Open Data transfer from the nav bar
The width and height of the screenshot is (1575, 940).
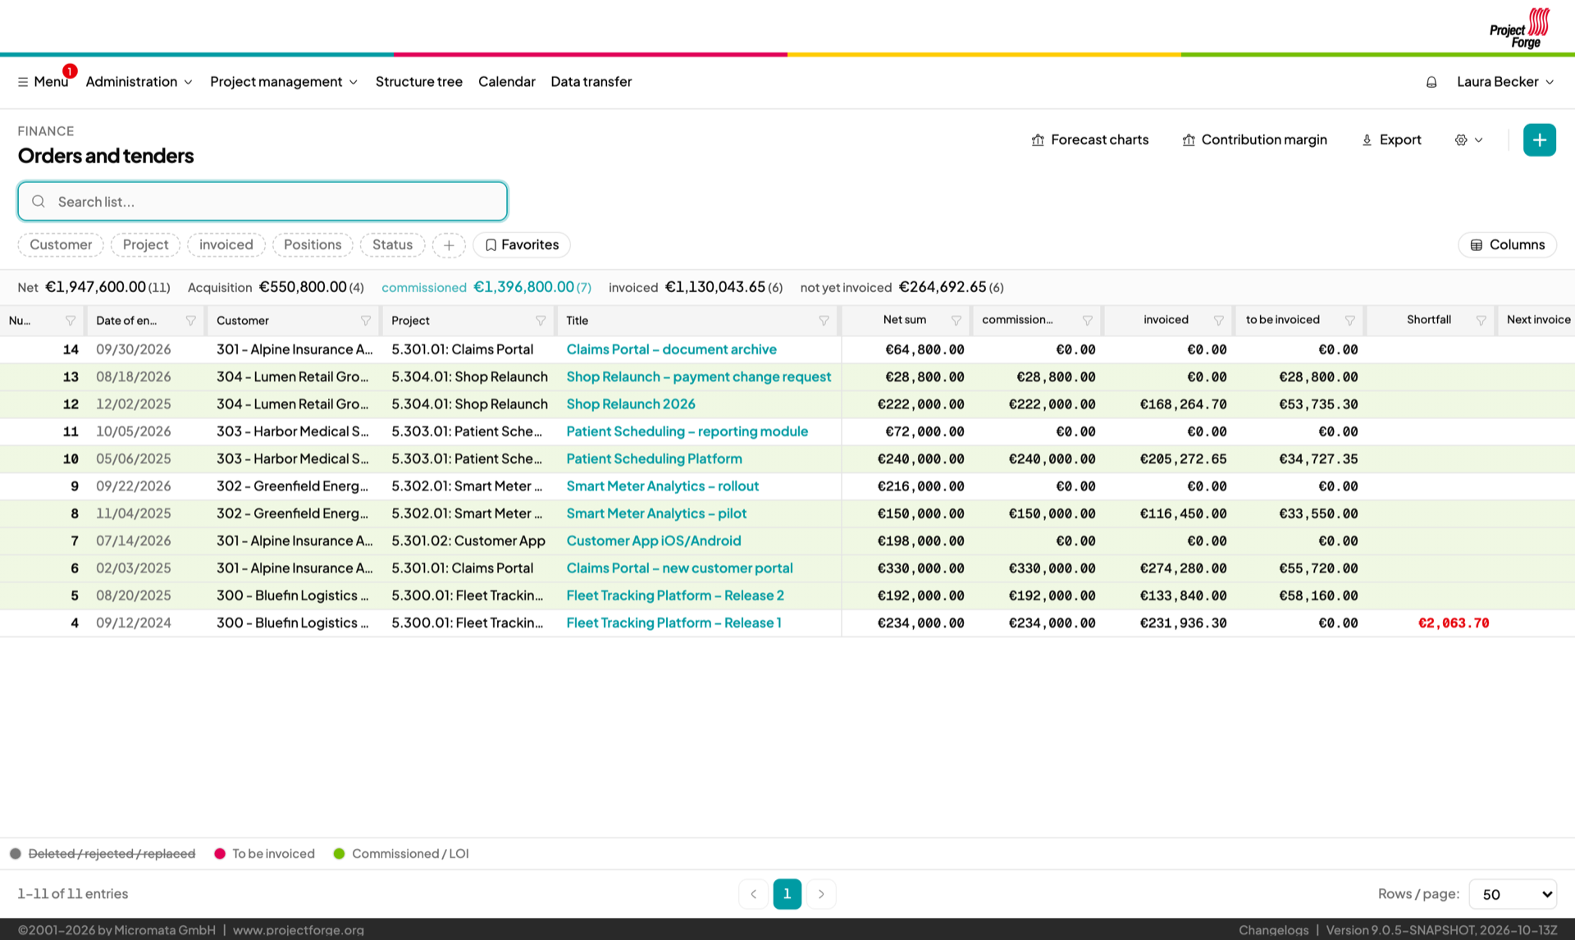pyautogui.click(x=591, y=82)
